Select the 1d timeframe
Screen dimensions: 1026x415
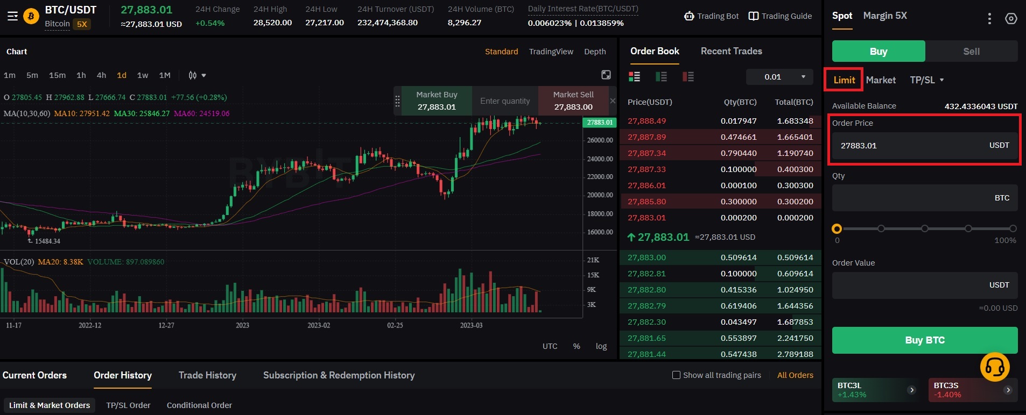pyautogui.click(x=122, y=75)
